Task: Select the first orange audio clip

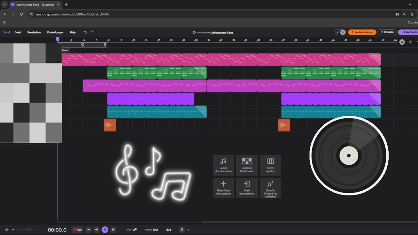Action: click(x=110, y=125)
